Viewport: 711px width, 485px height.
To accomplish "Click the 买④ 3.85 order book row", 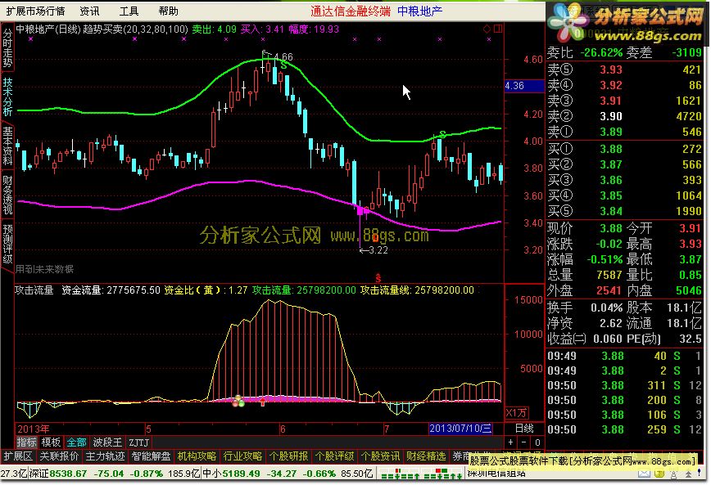I will click(x=624, y=195).
